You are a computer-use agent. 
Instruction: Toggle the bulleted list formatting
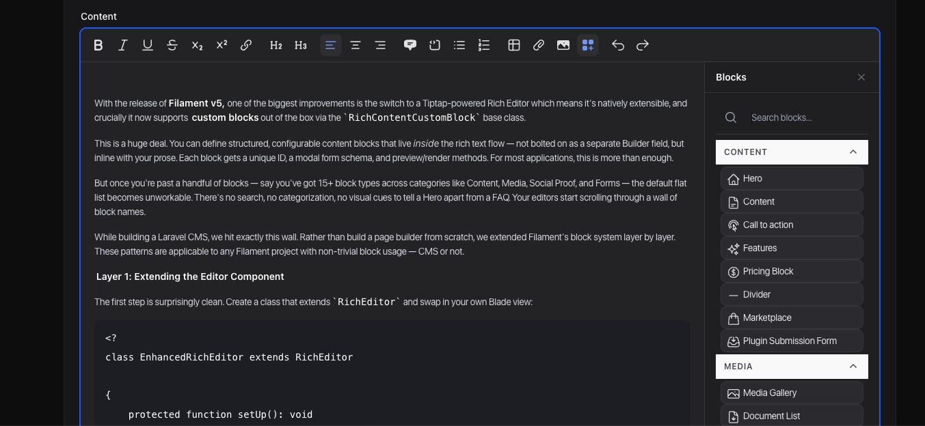click(459, 45)
